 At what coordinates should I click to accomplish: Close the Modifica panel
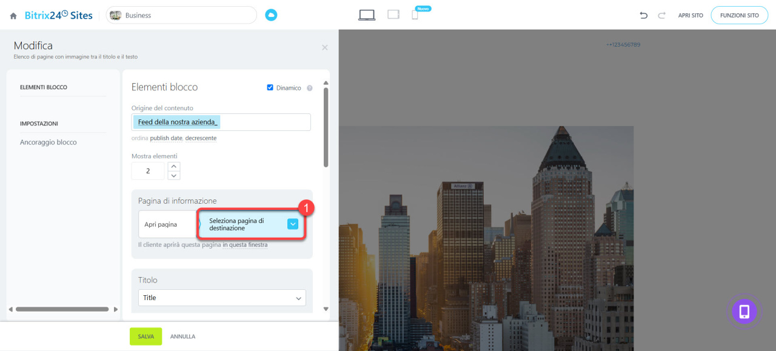click(325, 47)
